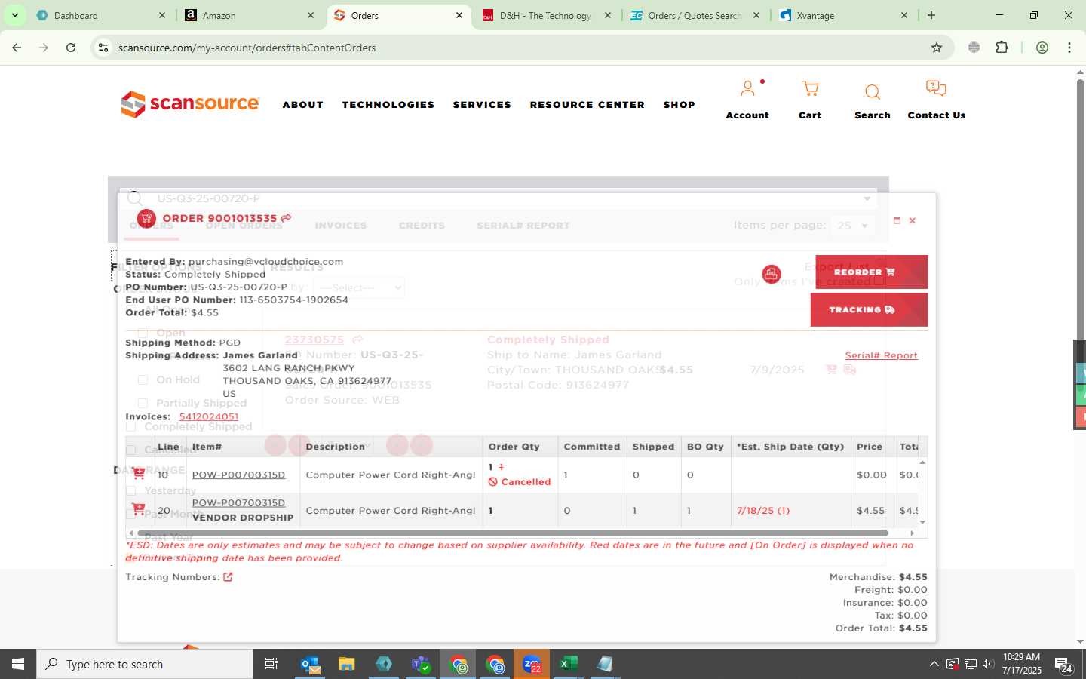This screenshot has height=679, width=1086.
Task: Open the SERVICES navigation menu
Action: (482, 105)
